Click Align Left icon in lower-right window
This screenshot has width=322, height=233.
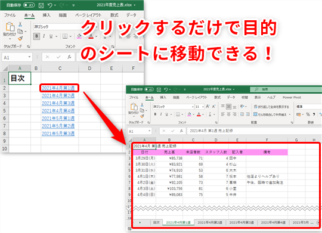222,114
